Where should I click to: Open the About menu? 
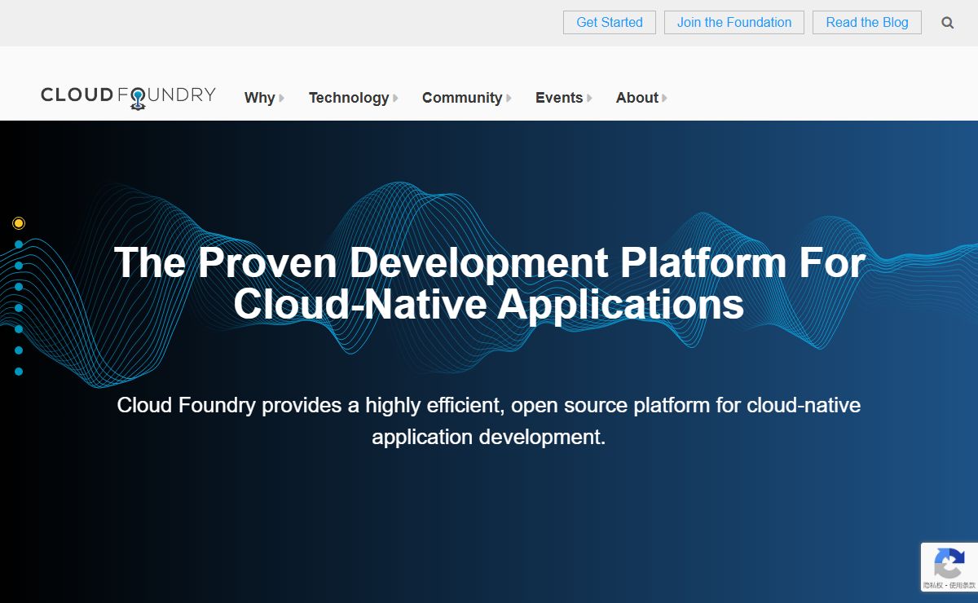pos(637,98)
